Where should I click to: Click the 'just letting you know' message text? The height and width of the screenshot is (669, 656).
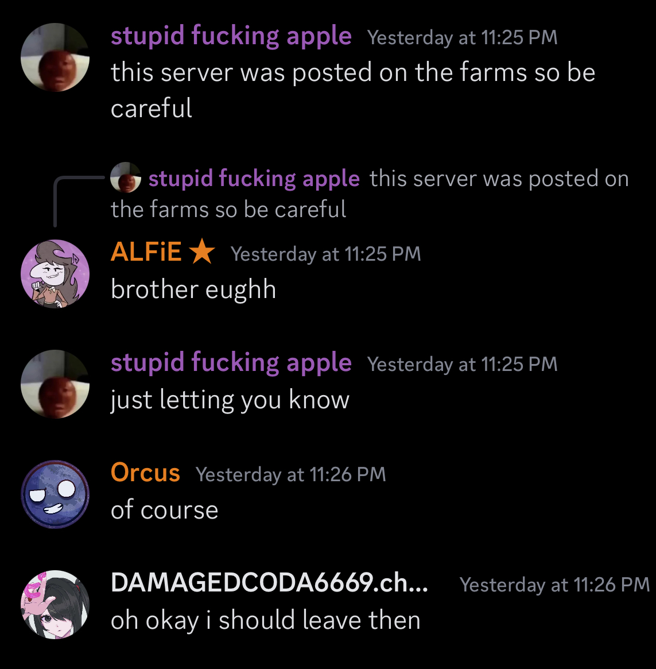click(x=230, y=400)
